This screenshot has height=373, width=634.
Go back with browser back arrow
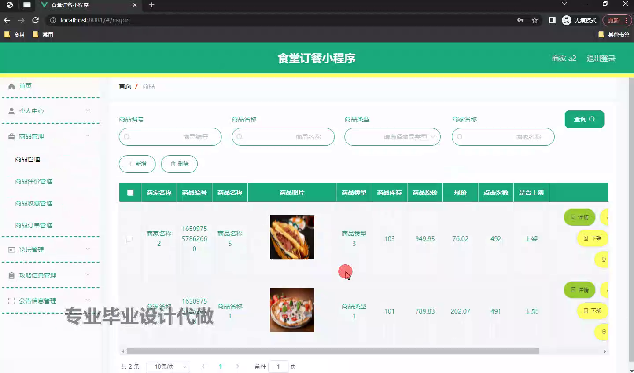pyautogui.click(x=7, y=20)
